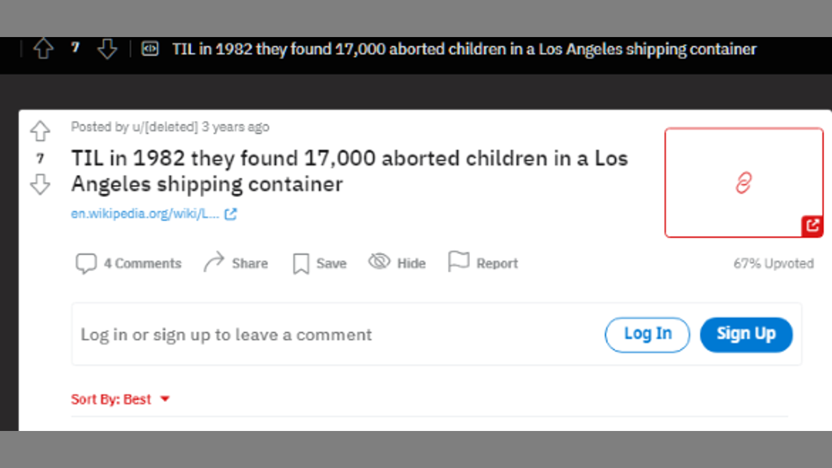Screen dimensions: 832x468
Task: Open the en.wikipedia.org link
Action: pyautogui.click(x=145, y=214)
